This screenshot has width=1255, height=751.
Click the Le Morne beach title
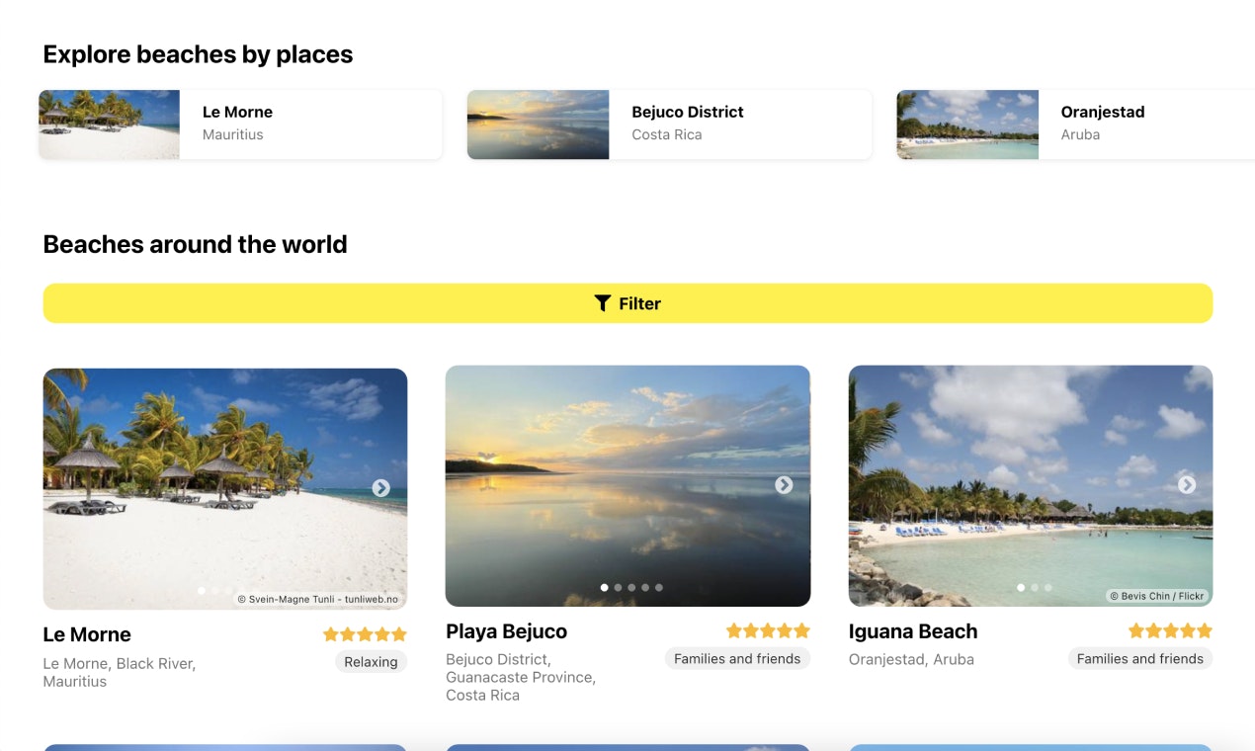[86, 634]
